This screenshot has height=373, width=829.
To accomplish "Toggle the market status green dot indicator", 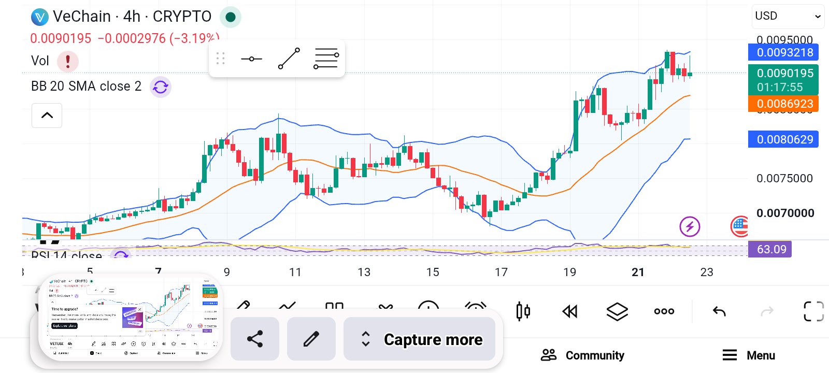I will [231, 17].
